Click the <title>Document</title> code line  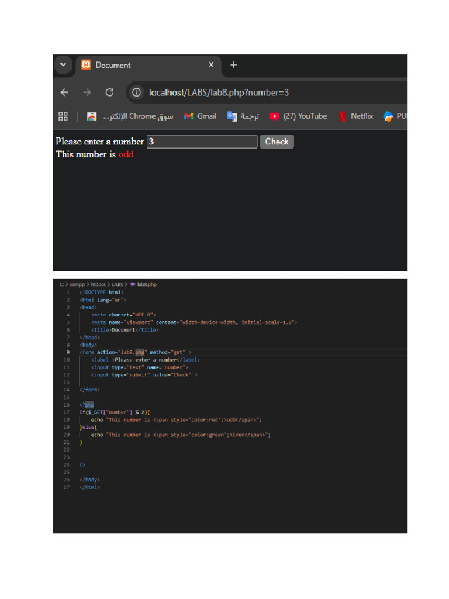[x=125, y=330]
